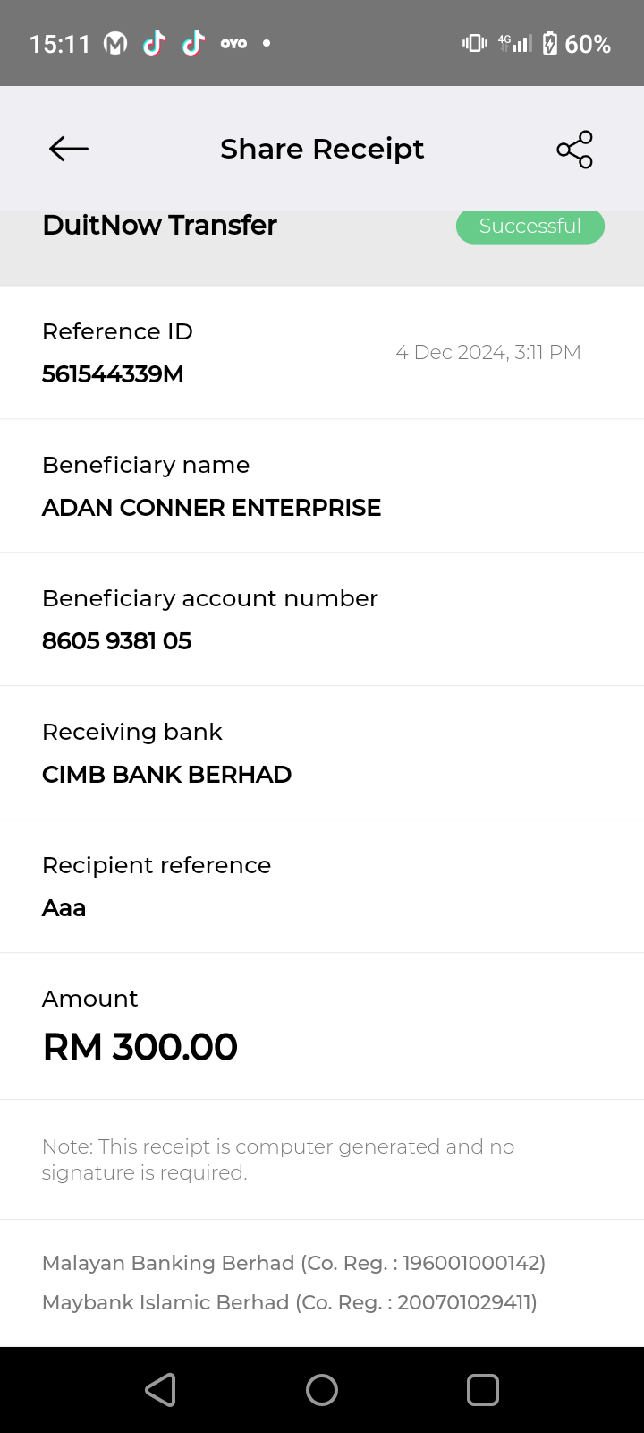Viewport: 644px width, 1433px height.
Task: Tap the Share Receipt title
Action: pyautogui.click(x=322, y=149)
